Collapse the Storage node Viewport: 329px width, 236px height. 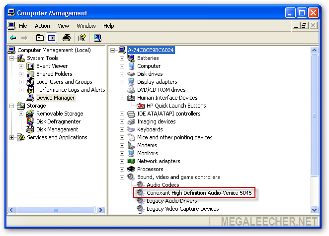[x=12, y=106]
